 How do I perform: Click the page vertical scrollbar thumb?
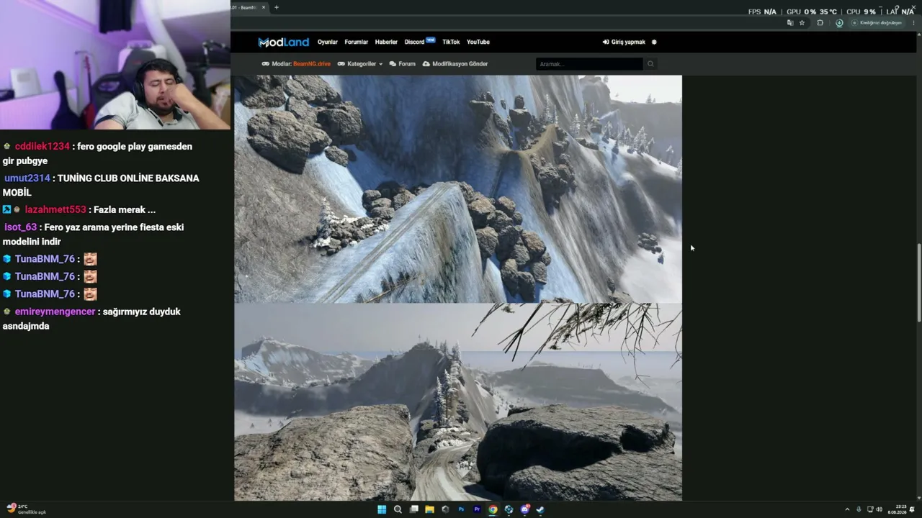[918, 283]
